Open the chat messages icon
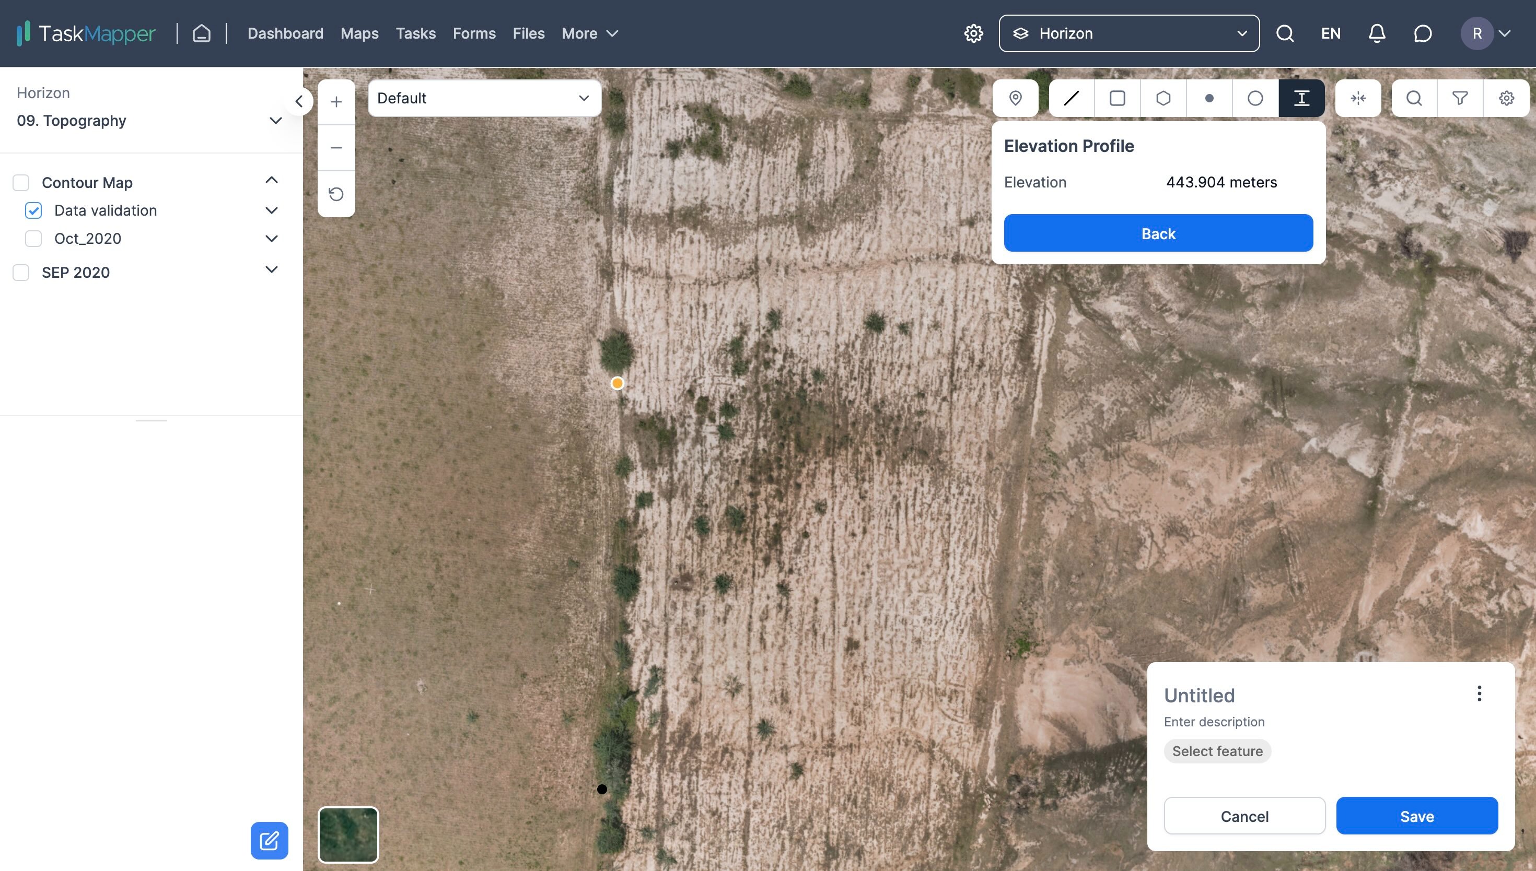1536x871 pixels. pos(1423,33)
